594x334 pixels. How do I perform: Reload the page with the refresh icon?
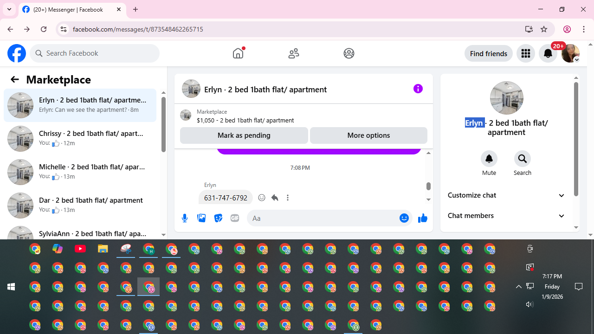[x=44, y=29]
